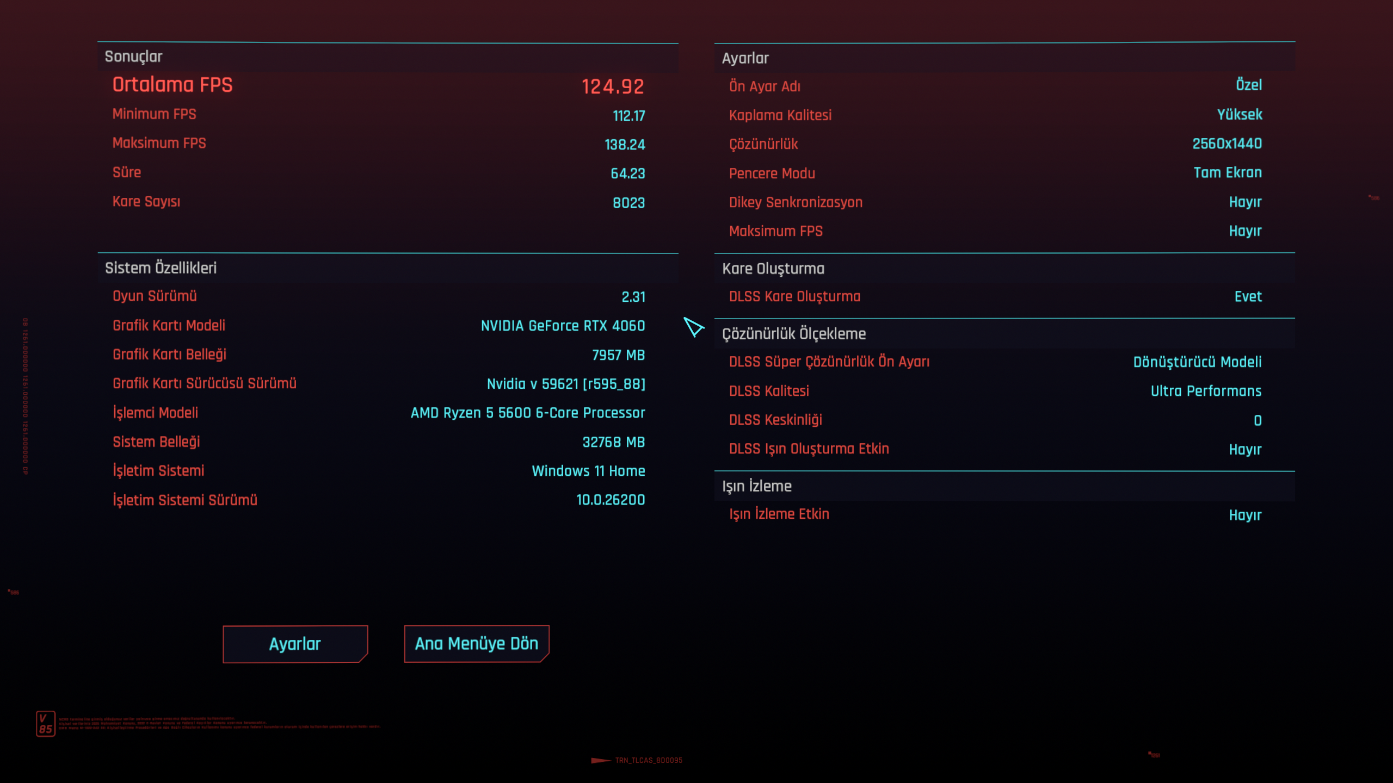Click Minimum FPS value 112.17
Screen dimensions: 1393x783
(628, 116)
